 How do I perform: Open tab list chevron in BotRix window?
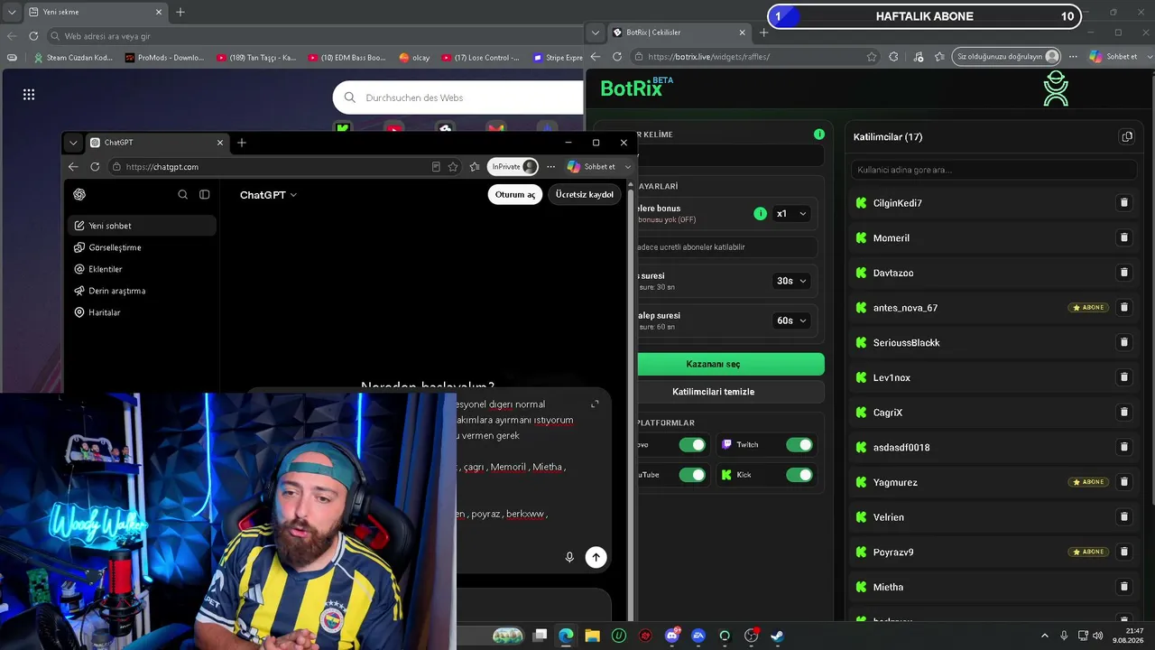click(596, 32)
